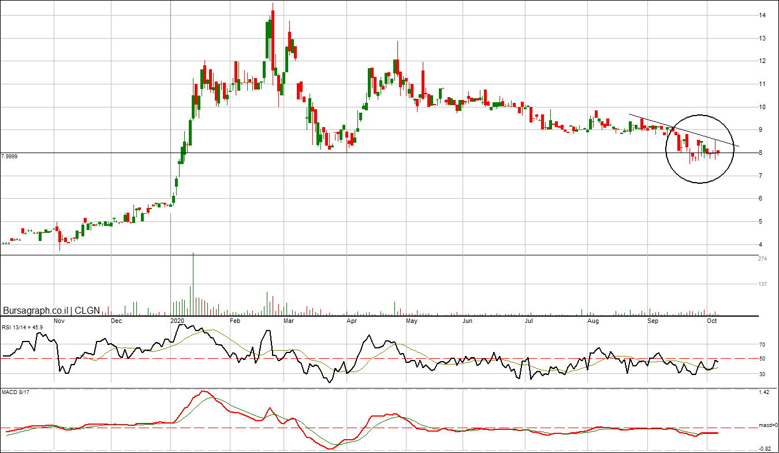
Task: Click the 13 price axis label
Action: (763, 38)
